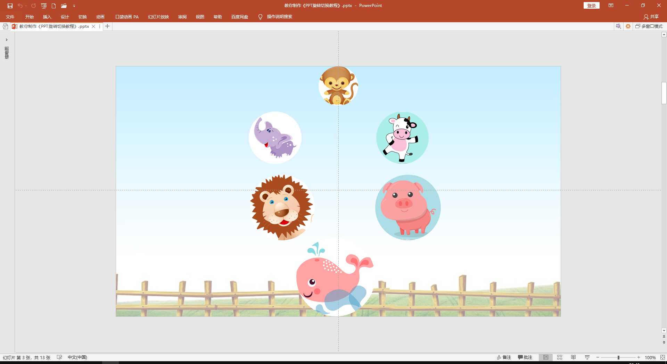The image size is (667, 364).
Task: Open the 视图 view tab
Action: tap(200, 17)
